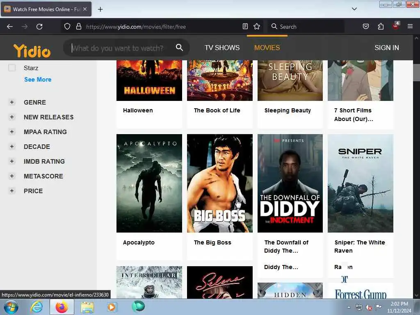Click the browser Back arrow

tap(10, 27)
